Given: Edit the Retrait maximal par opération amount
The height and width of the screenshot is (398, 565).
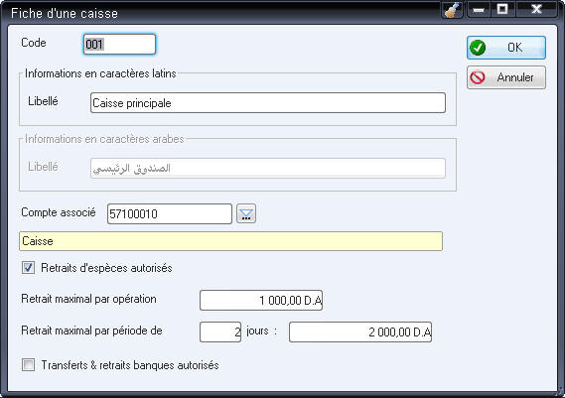Looking at the screenshot, I should (261, 300).
